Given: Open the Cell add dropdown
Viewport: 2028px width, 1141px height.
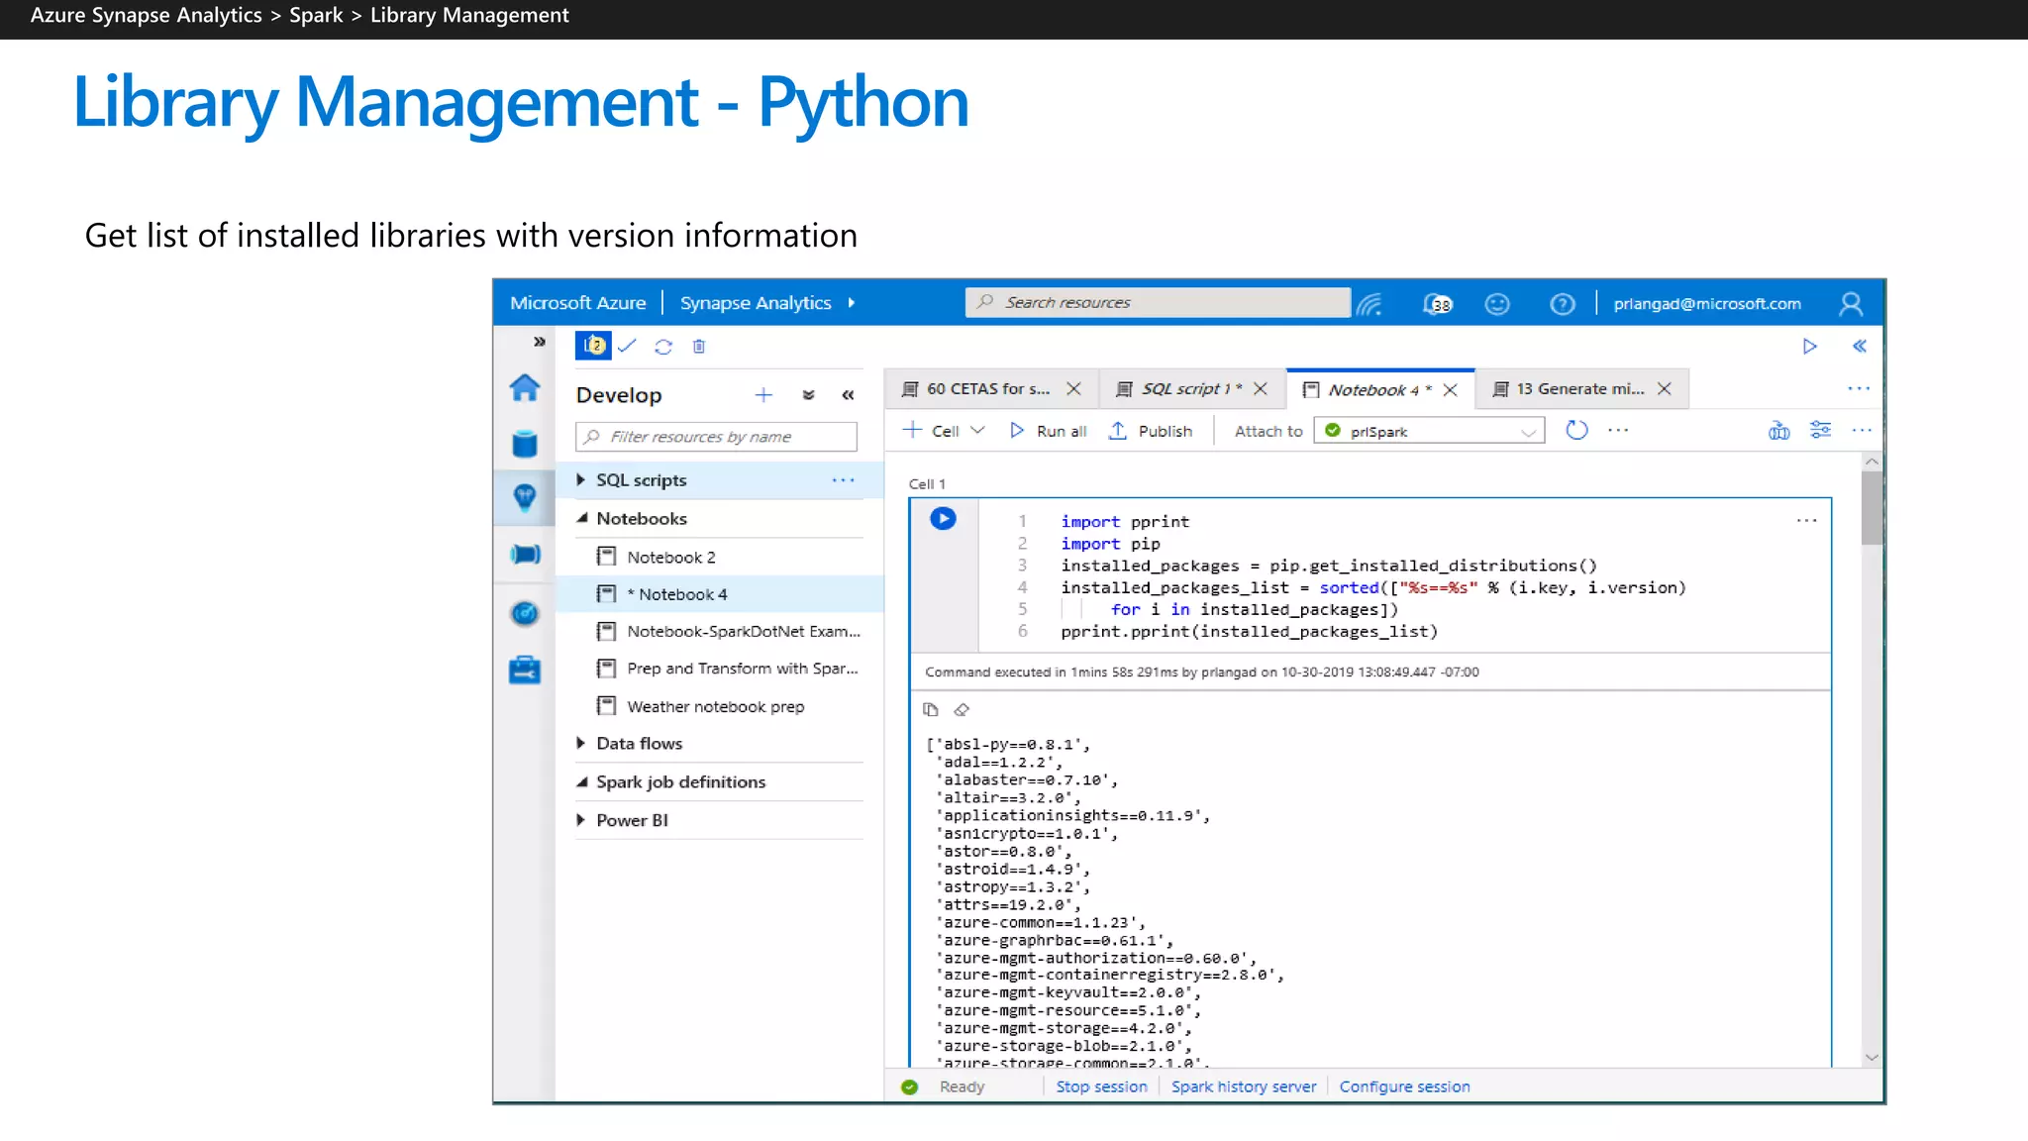Looking at the screenshot, I should [944, 431].
